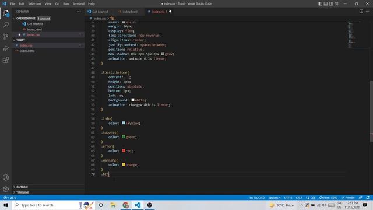Open the Terminal menu
The height and width of the screenshot is (210, 373).
click(x=79, y=4)
